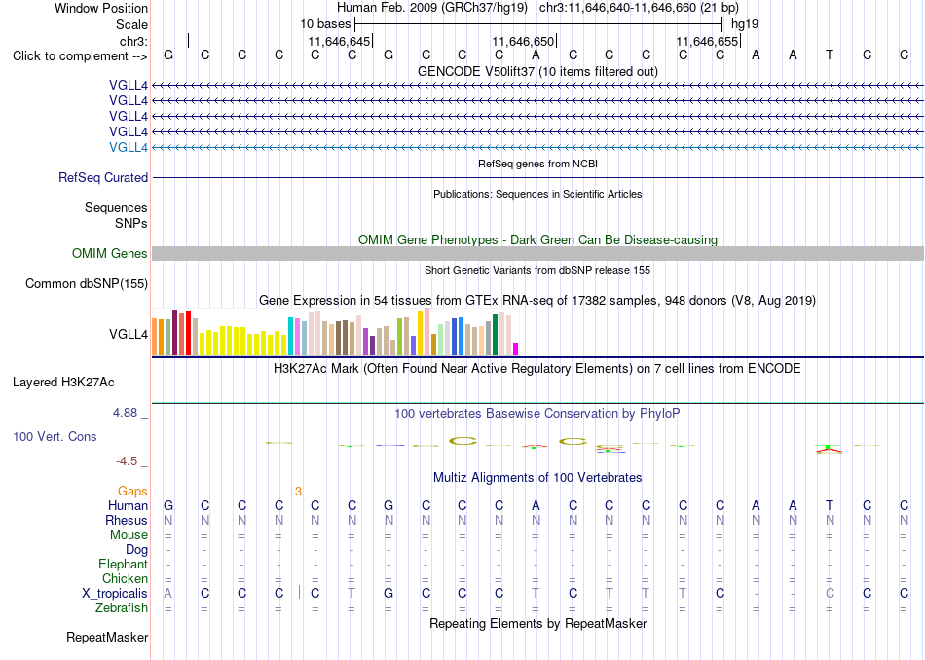Click position label 11,646,645
The image size is (925, 660).
[339, 41]
